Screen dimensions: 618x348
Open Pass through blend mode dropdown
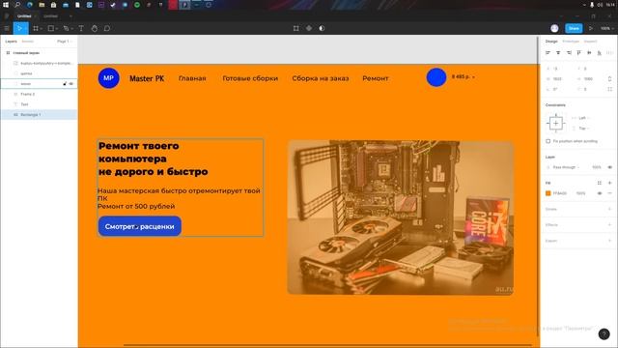566,167
